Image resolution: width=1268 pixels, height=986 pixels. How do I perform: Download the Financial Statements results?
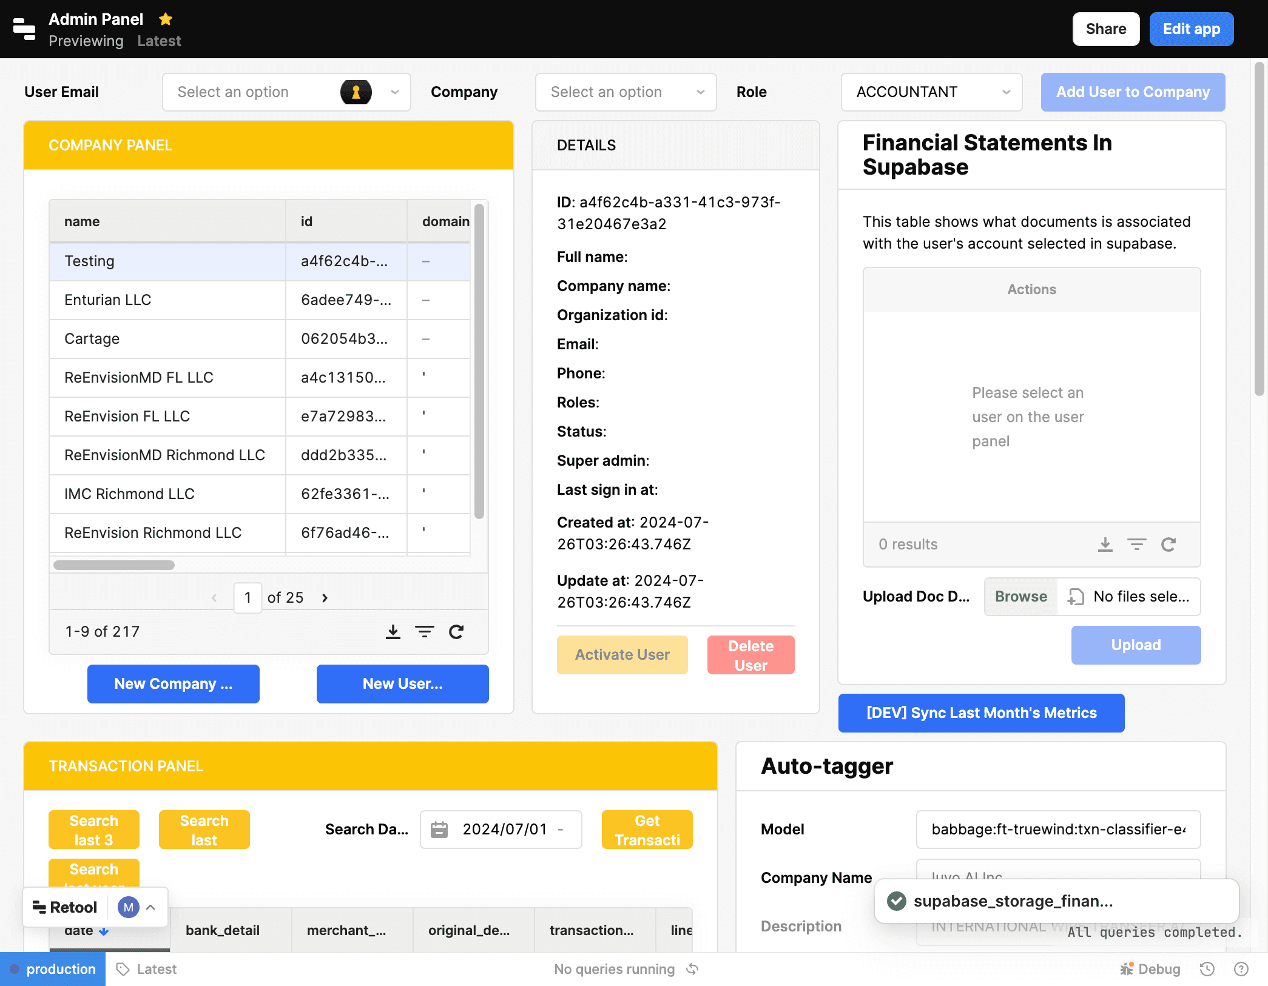pyautogui.click(x=1105, y=544)
